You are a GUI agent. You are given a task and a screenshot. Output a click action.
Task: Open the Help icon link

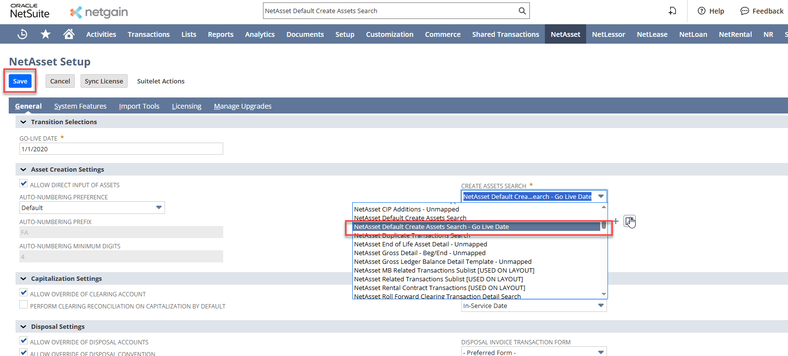point(702,11)
